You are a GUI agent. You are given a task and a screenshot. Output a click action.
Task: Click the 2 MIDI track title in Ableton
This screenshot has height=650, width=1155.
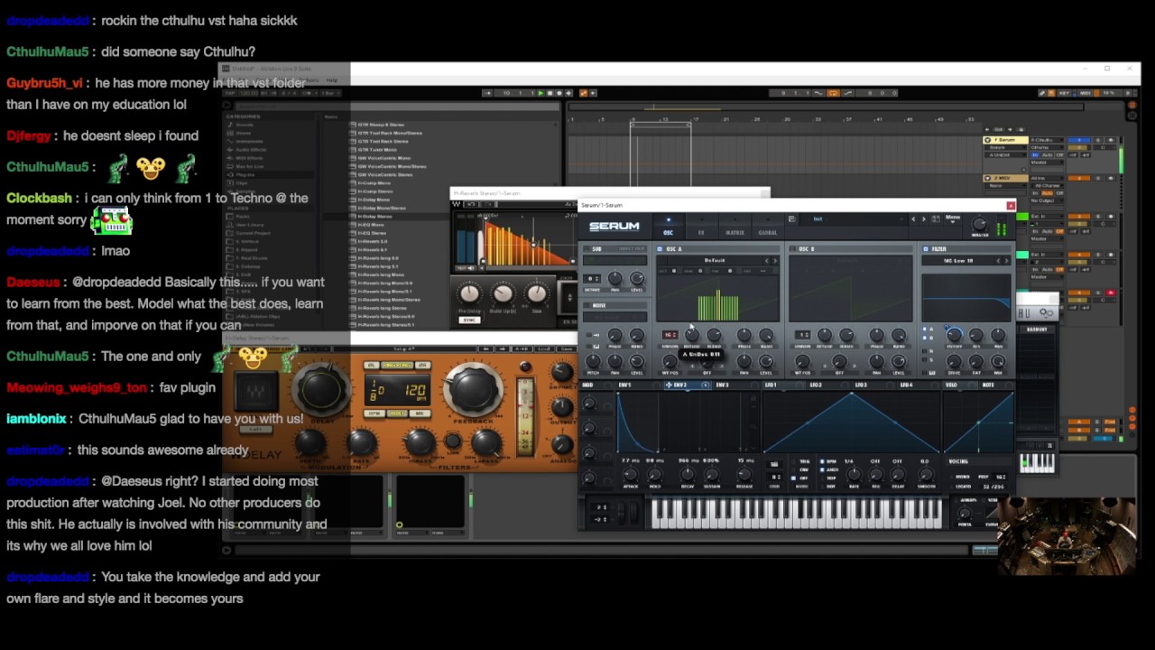[1006, 178]
